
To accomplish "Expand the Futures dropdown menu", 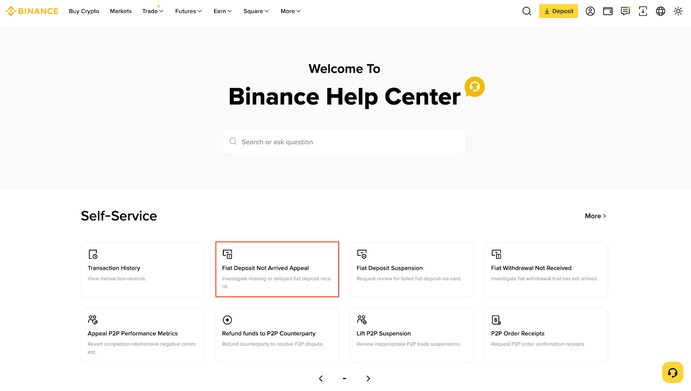I will (188, 11).
